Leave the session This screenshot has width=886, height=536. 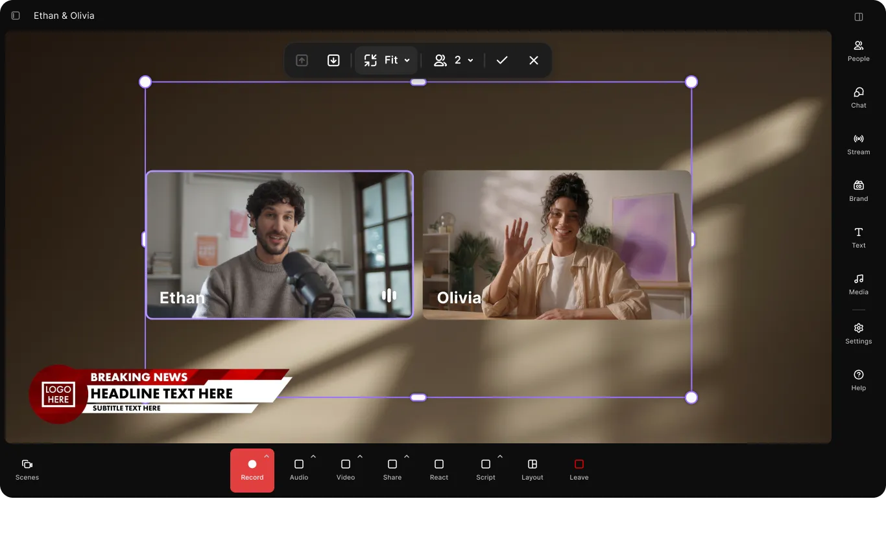(x=579, y=471)
